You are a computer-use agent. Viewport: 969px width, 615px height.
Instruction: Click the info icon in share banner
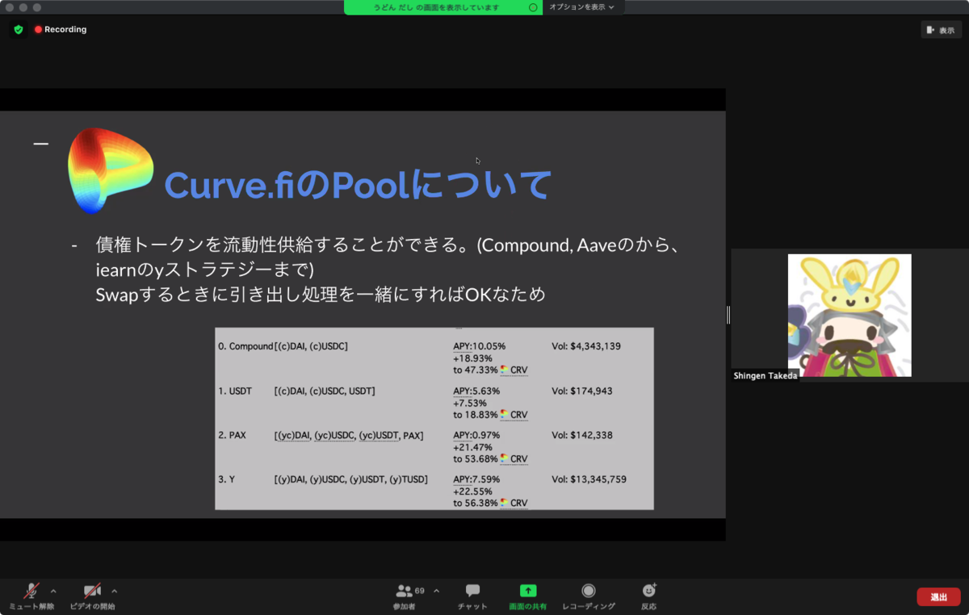pos(533,7)
